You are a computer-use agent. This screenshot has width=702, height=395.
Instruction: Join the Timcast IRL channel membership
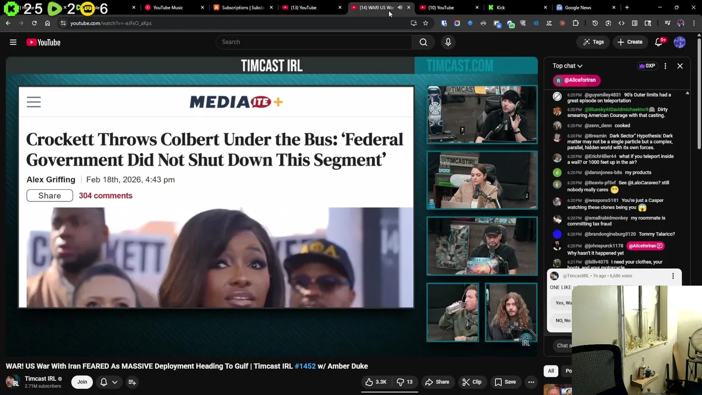coord(82,382)
